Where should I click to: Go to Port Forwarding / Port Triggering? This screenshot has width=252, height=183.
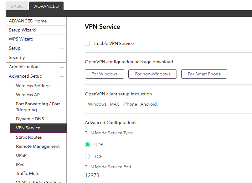pos(38,107)
